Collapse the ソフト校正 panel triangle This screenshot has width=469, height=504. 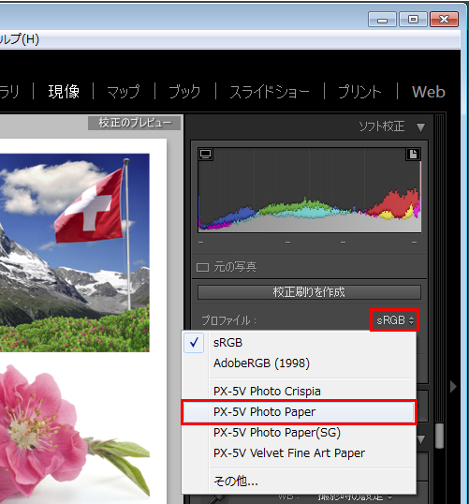pos(420,127)
